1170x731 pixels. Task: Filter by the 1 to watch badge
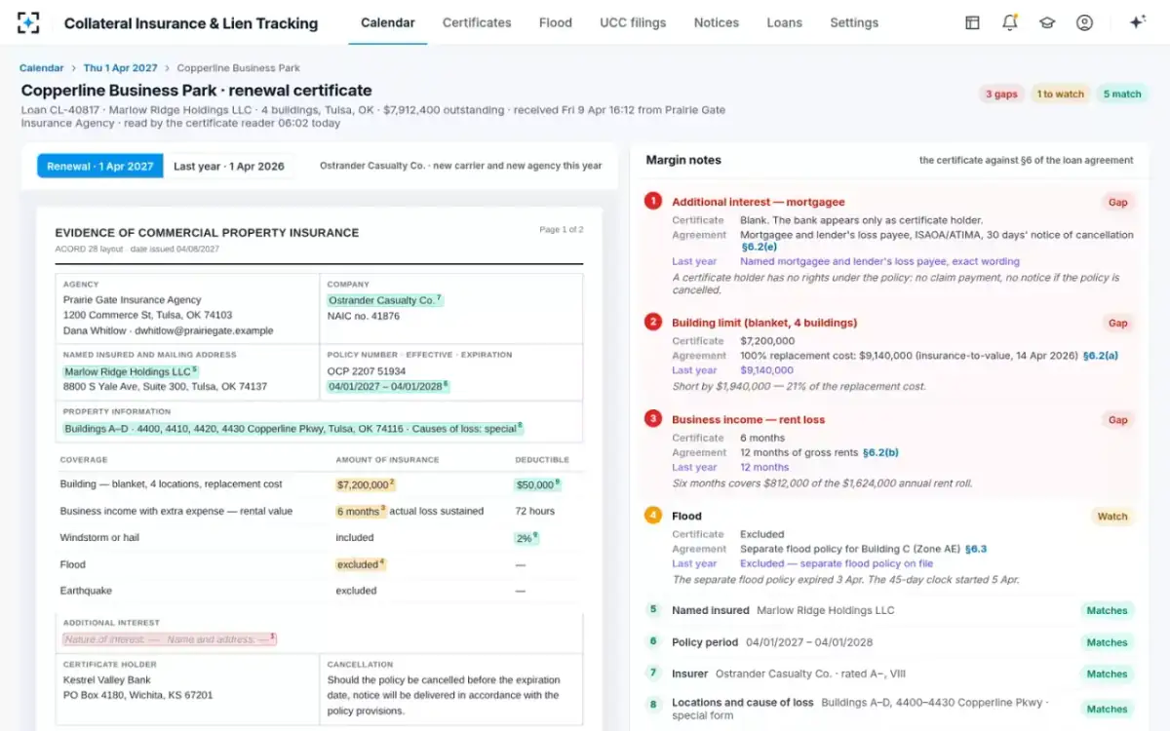[1060, 95]
